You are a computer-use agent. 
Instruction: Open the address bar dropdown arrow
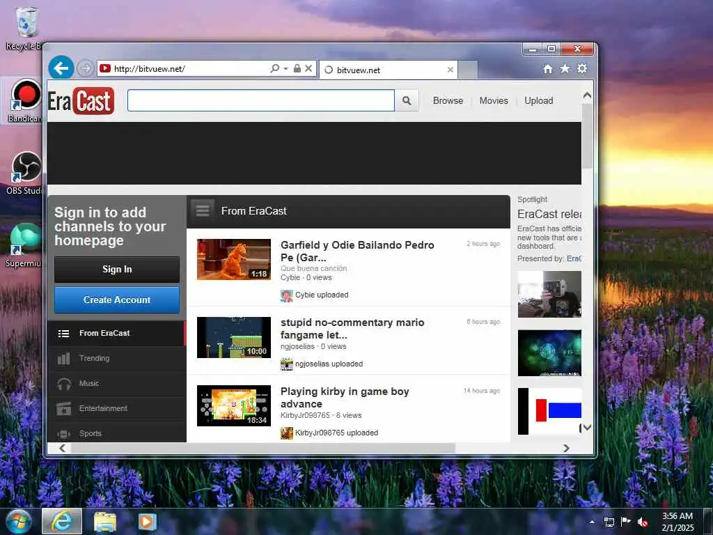(x=286, y=69)
